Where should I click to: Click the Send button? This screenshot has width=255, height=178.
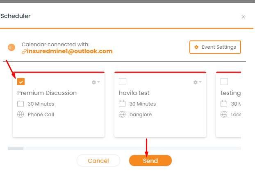coord(150,161)
